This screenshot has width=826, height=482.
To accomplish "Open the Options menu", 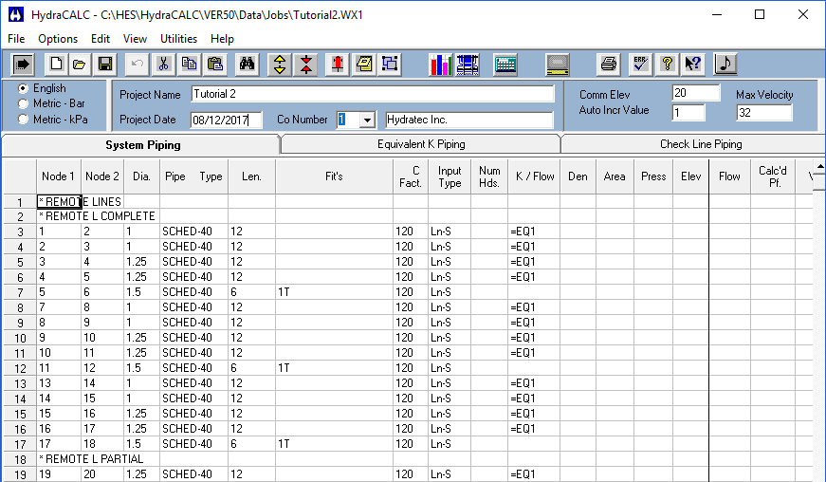I will point(58,39).
